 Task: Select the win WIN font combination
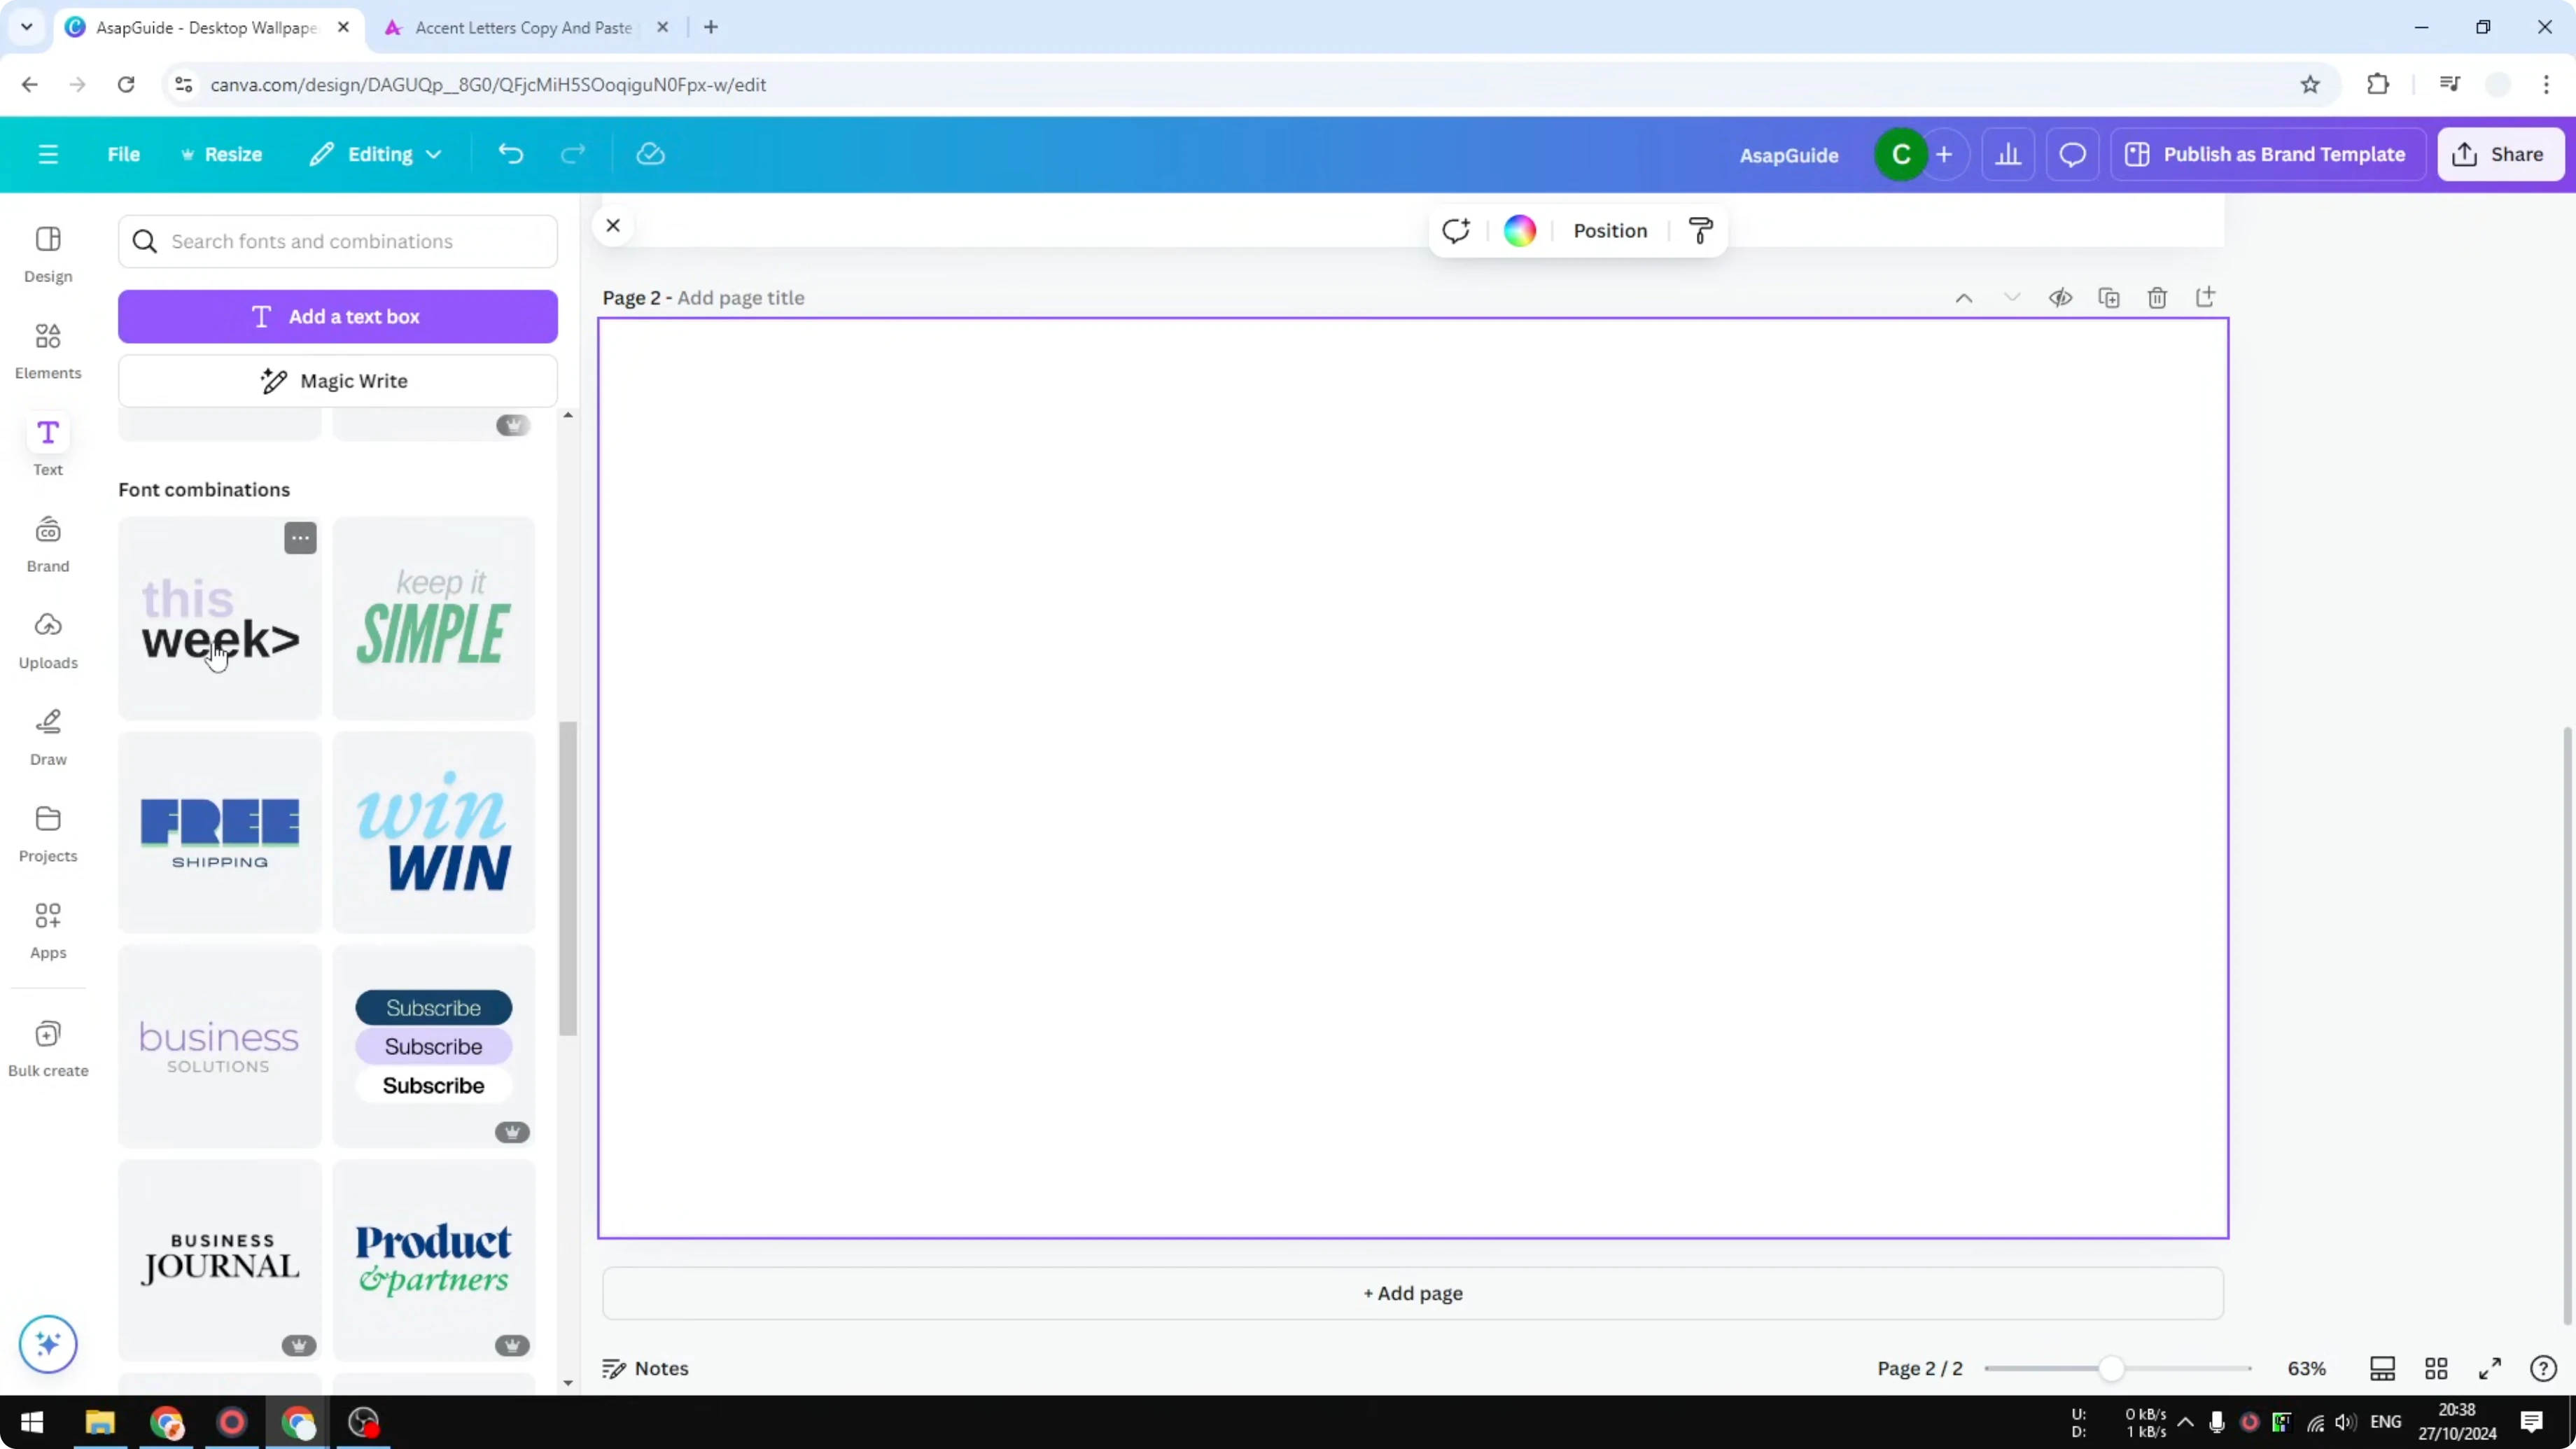(x=435, y=831)
